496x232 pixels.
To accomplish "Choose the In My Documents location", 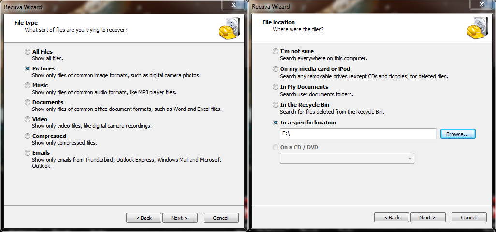I will 276,87.
